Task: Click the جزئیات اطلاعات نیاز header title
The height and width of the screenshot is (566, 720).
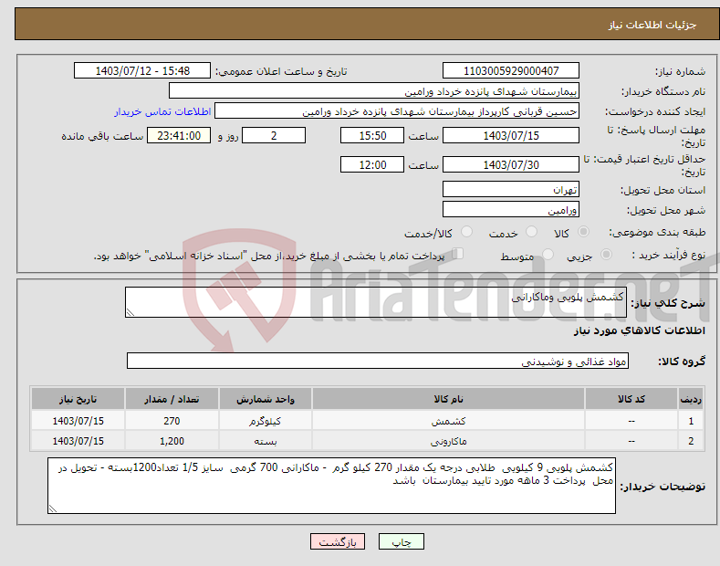Action: [652, 25]
